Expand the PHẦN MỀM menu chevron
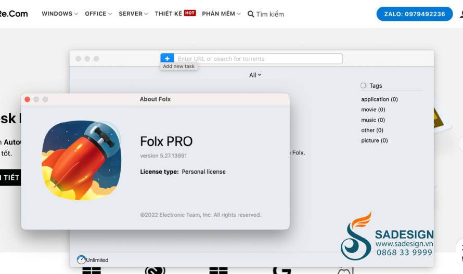The image size is (463, 274). click(x=239, y=14)
